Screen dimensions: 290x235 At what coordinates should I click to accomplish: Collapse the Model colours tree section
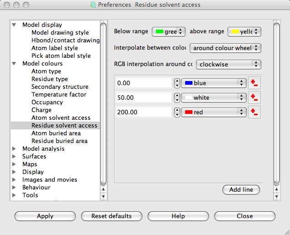14,64
